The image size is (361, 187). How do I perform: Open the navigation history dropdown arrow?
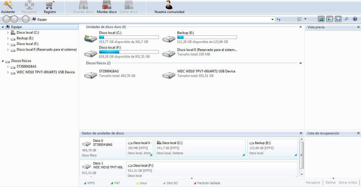click(20, 19)
